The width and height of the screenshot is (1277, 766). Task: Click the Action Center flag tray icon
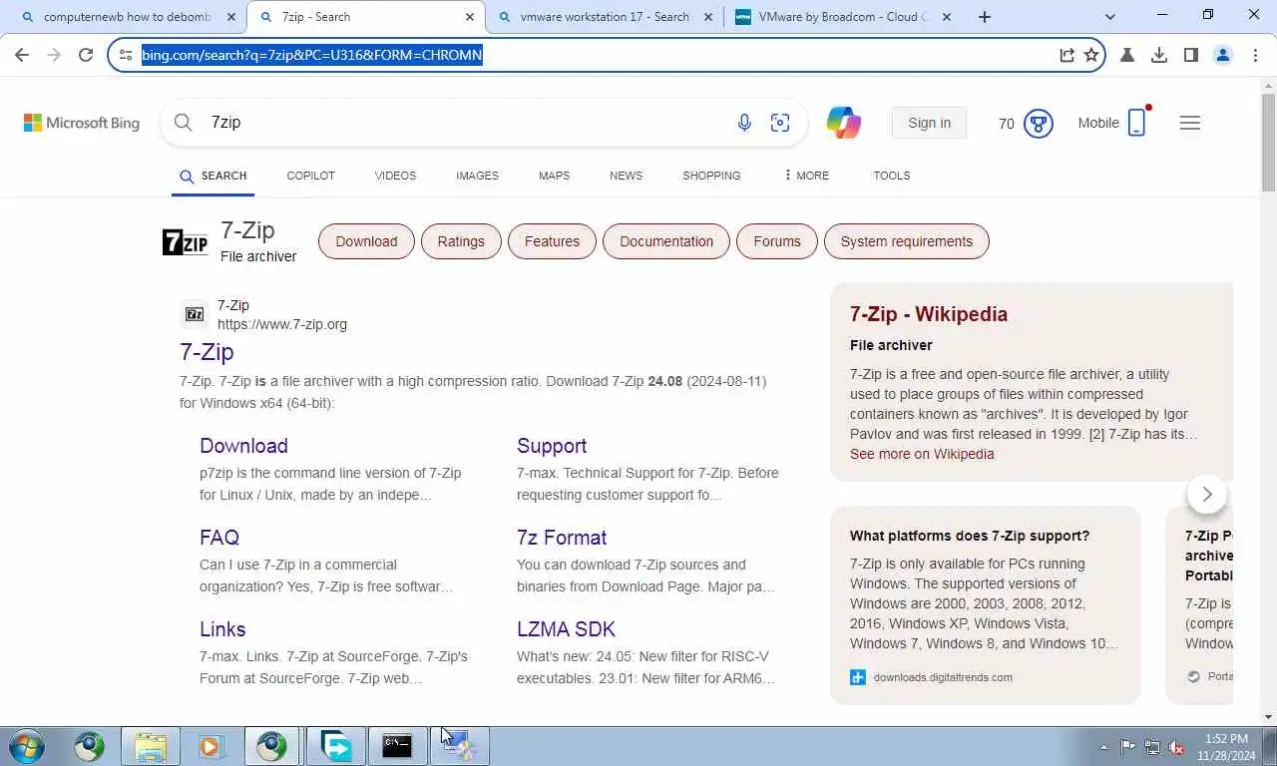click(x=1127, y=747)
